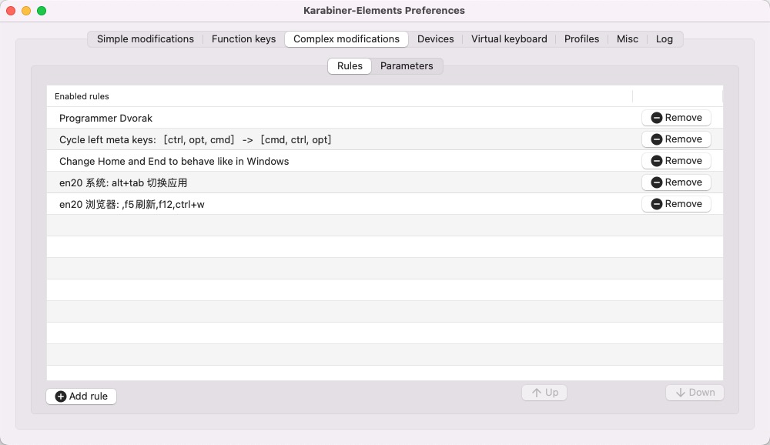Remove the Home and End Windows rule

point(676,161)
